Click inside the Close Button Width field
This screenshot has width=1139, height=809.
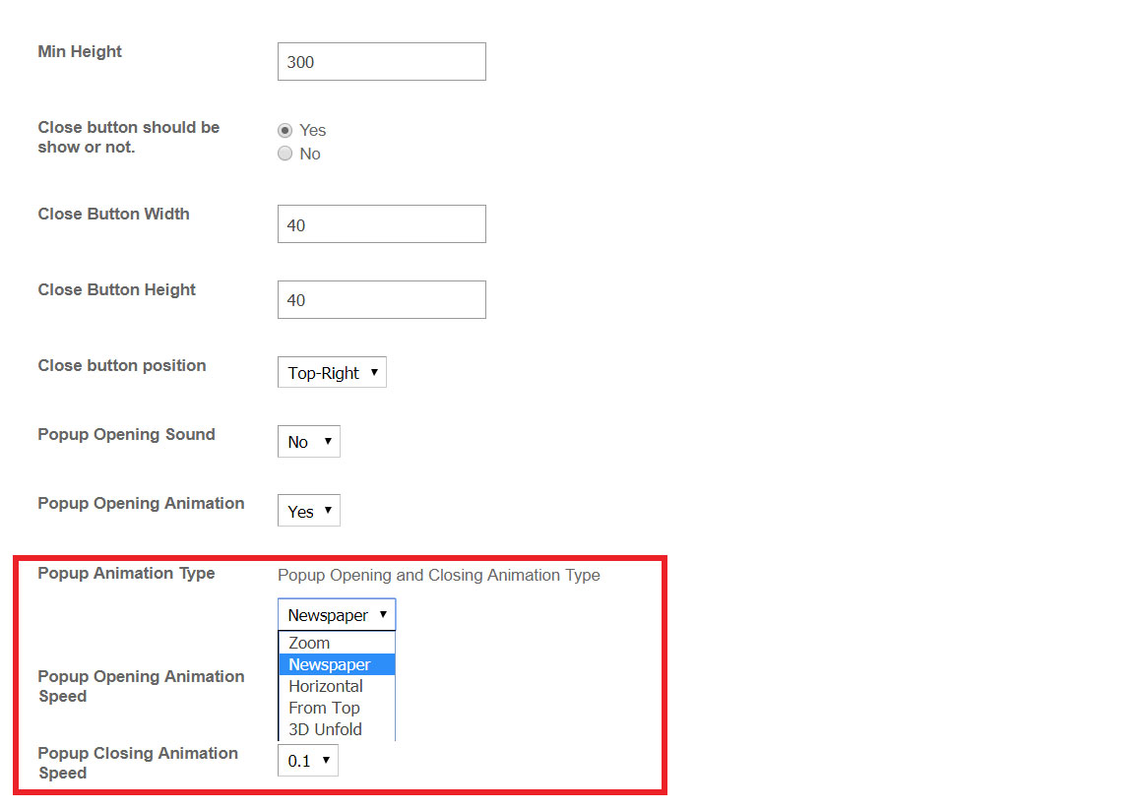tap(381, 223)
